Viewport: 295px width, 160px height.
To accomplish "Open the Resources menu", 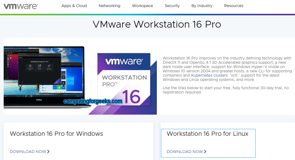I will tap(234, 6).
